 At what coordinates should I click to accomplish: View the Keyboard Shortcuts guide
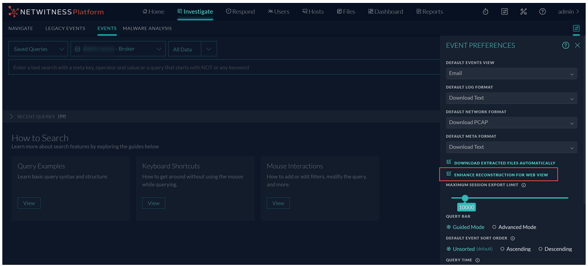point(154,203)
